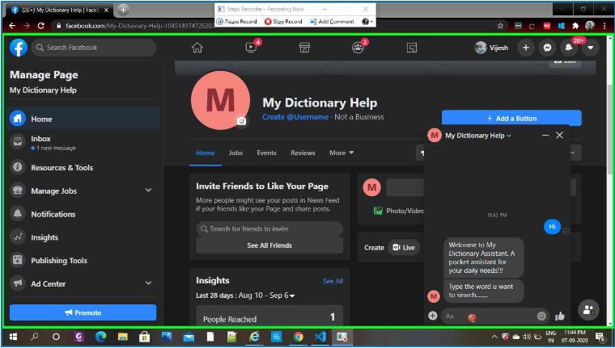Click the new message people icon

588,309
